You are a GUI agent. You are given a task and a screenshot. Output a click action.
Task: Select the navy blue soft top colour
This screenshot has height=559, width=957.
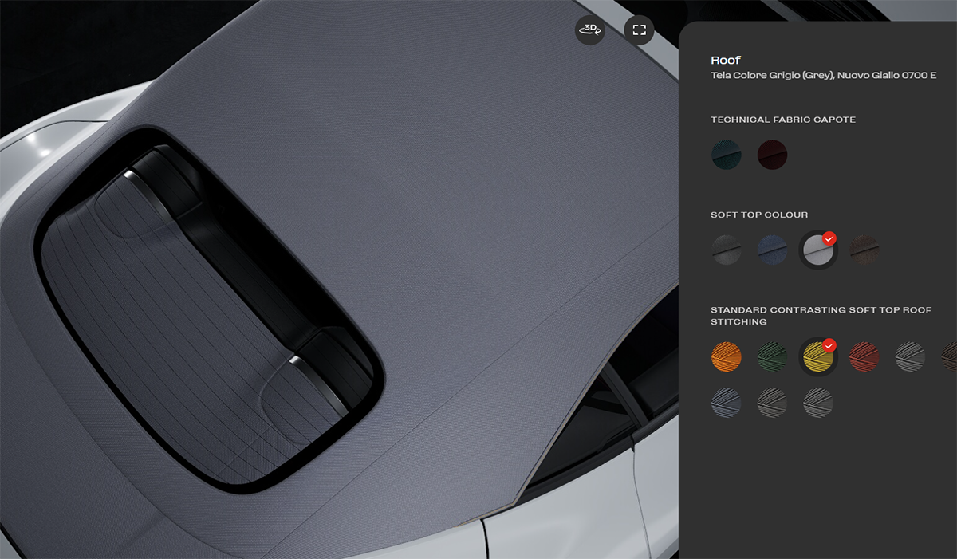pyautogui.click(x=772, y=250)
